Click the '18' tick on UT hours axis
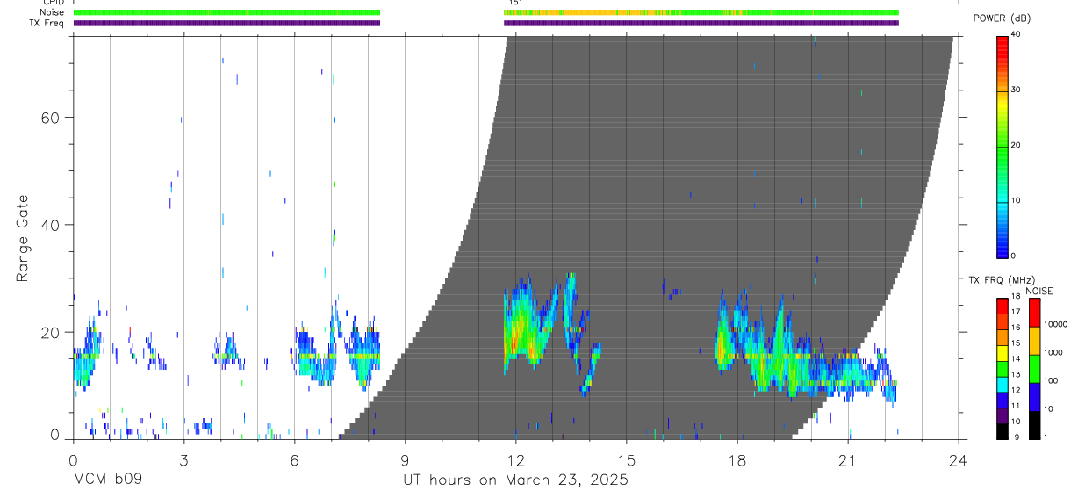Image resolution: width=1078 pixels, height=498 pixels. click(737, 459)
